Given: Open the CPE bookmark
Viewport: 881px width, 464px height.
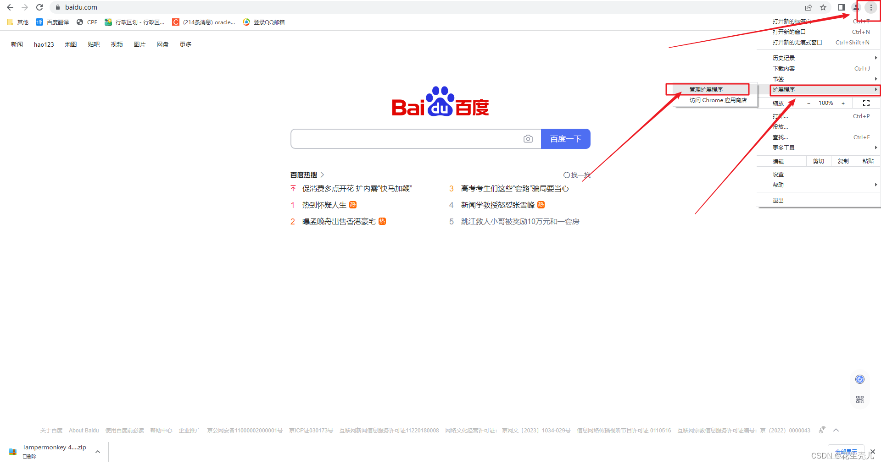Looking at the screenshot, I should [x=87, y=22].
